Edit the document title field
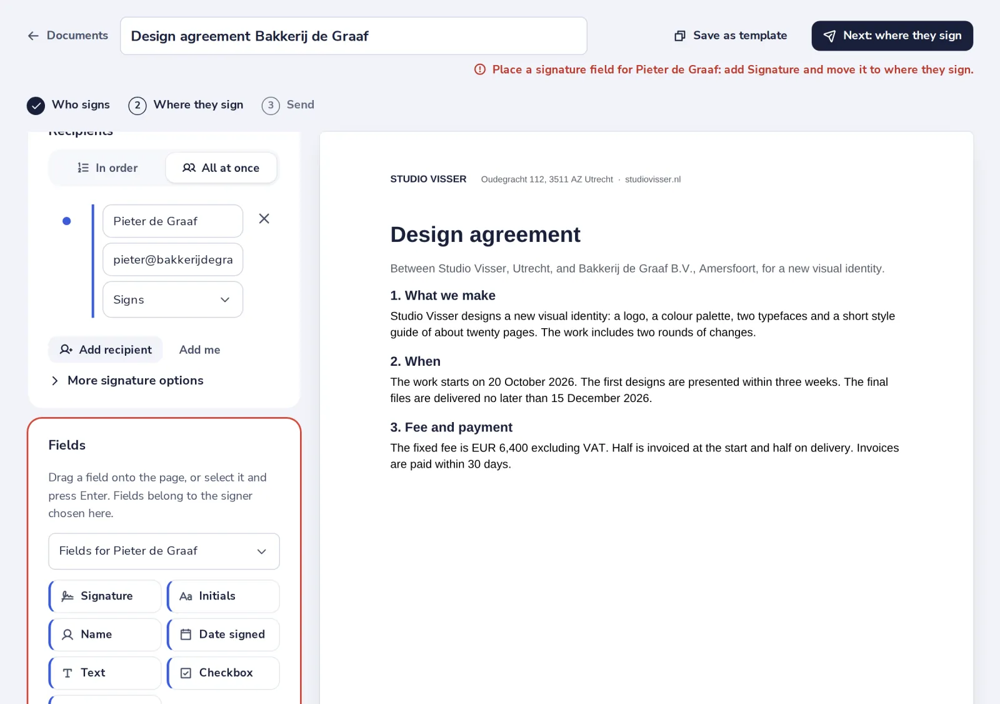This screenshot has height=704, width=1000. (x=353, y=36)
